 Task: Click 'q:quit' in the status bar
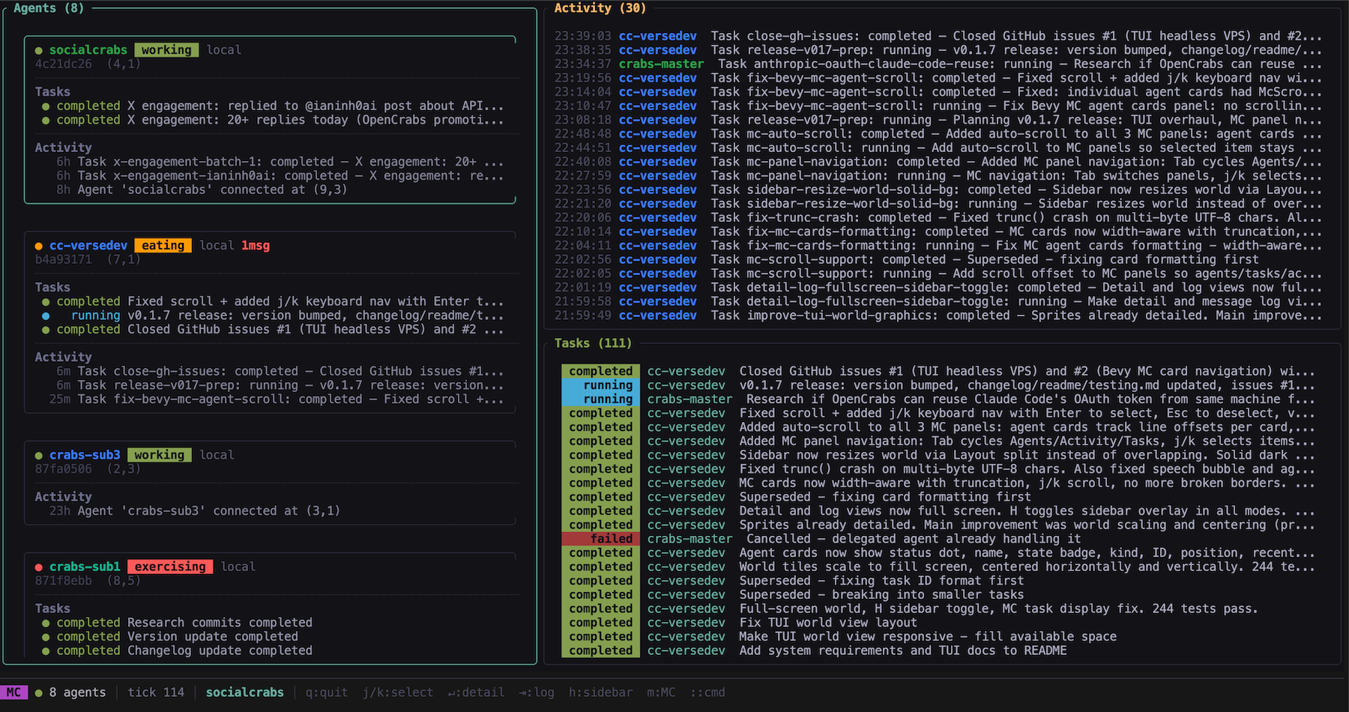coord(327,693)
